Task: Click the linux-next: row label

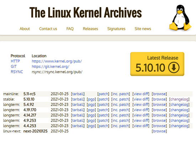Action: point(12,131)
